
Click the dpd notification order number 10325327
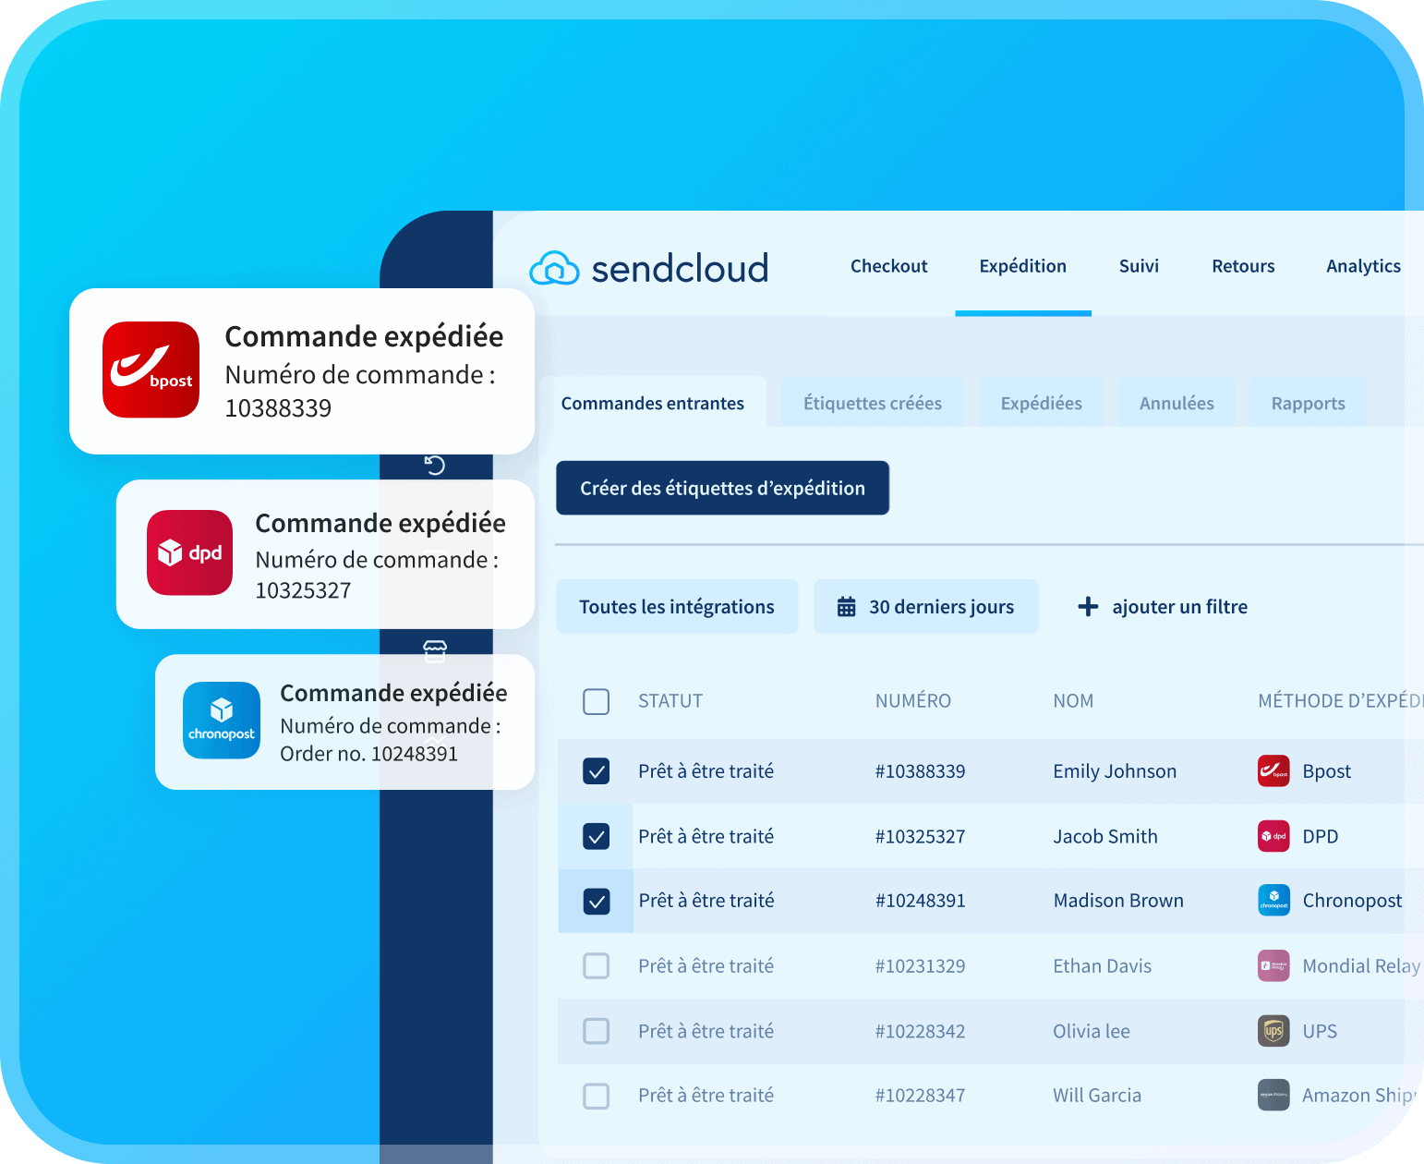point(303,590)
